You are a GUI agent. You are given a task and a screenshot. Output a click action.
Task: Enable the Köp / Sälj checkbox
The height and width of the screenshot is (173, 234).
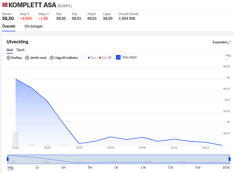pos(84,58)
